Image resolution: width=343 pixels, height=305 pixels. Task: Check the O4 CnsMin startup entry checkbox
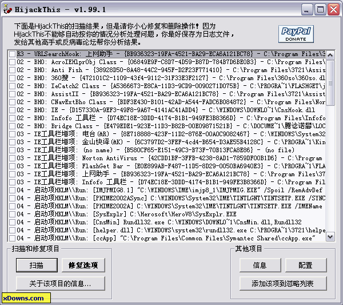(x=12, y=222)
